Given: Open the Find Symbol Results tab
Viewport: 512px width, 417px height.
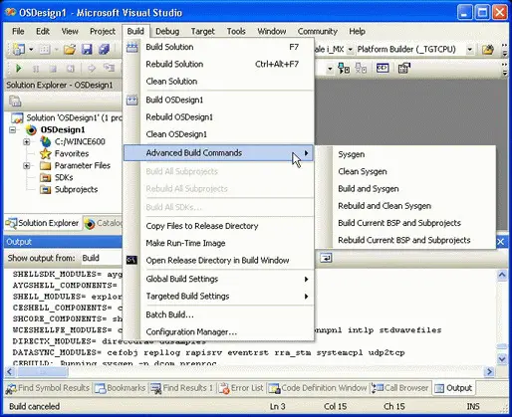Looking at the screenshot, I should 48,388.
